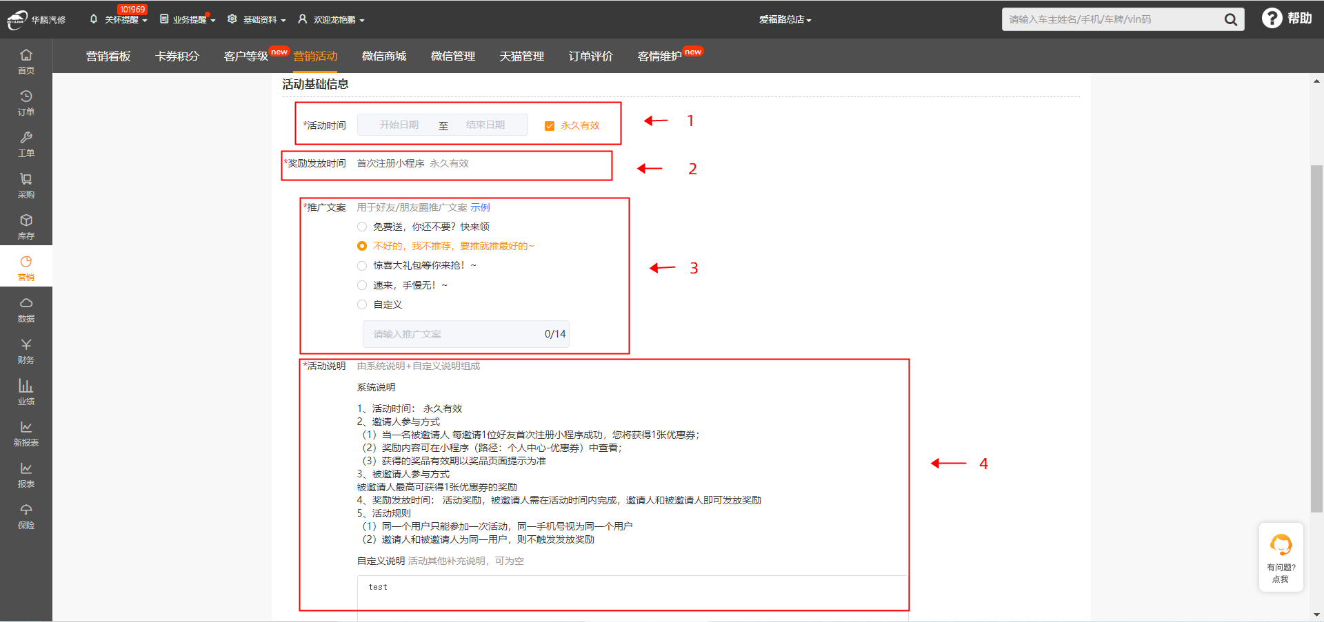
Task: Open the 营销 marketing sidebar icon
Action: [x=26, y=267]
